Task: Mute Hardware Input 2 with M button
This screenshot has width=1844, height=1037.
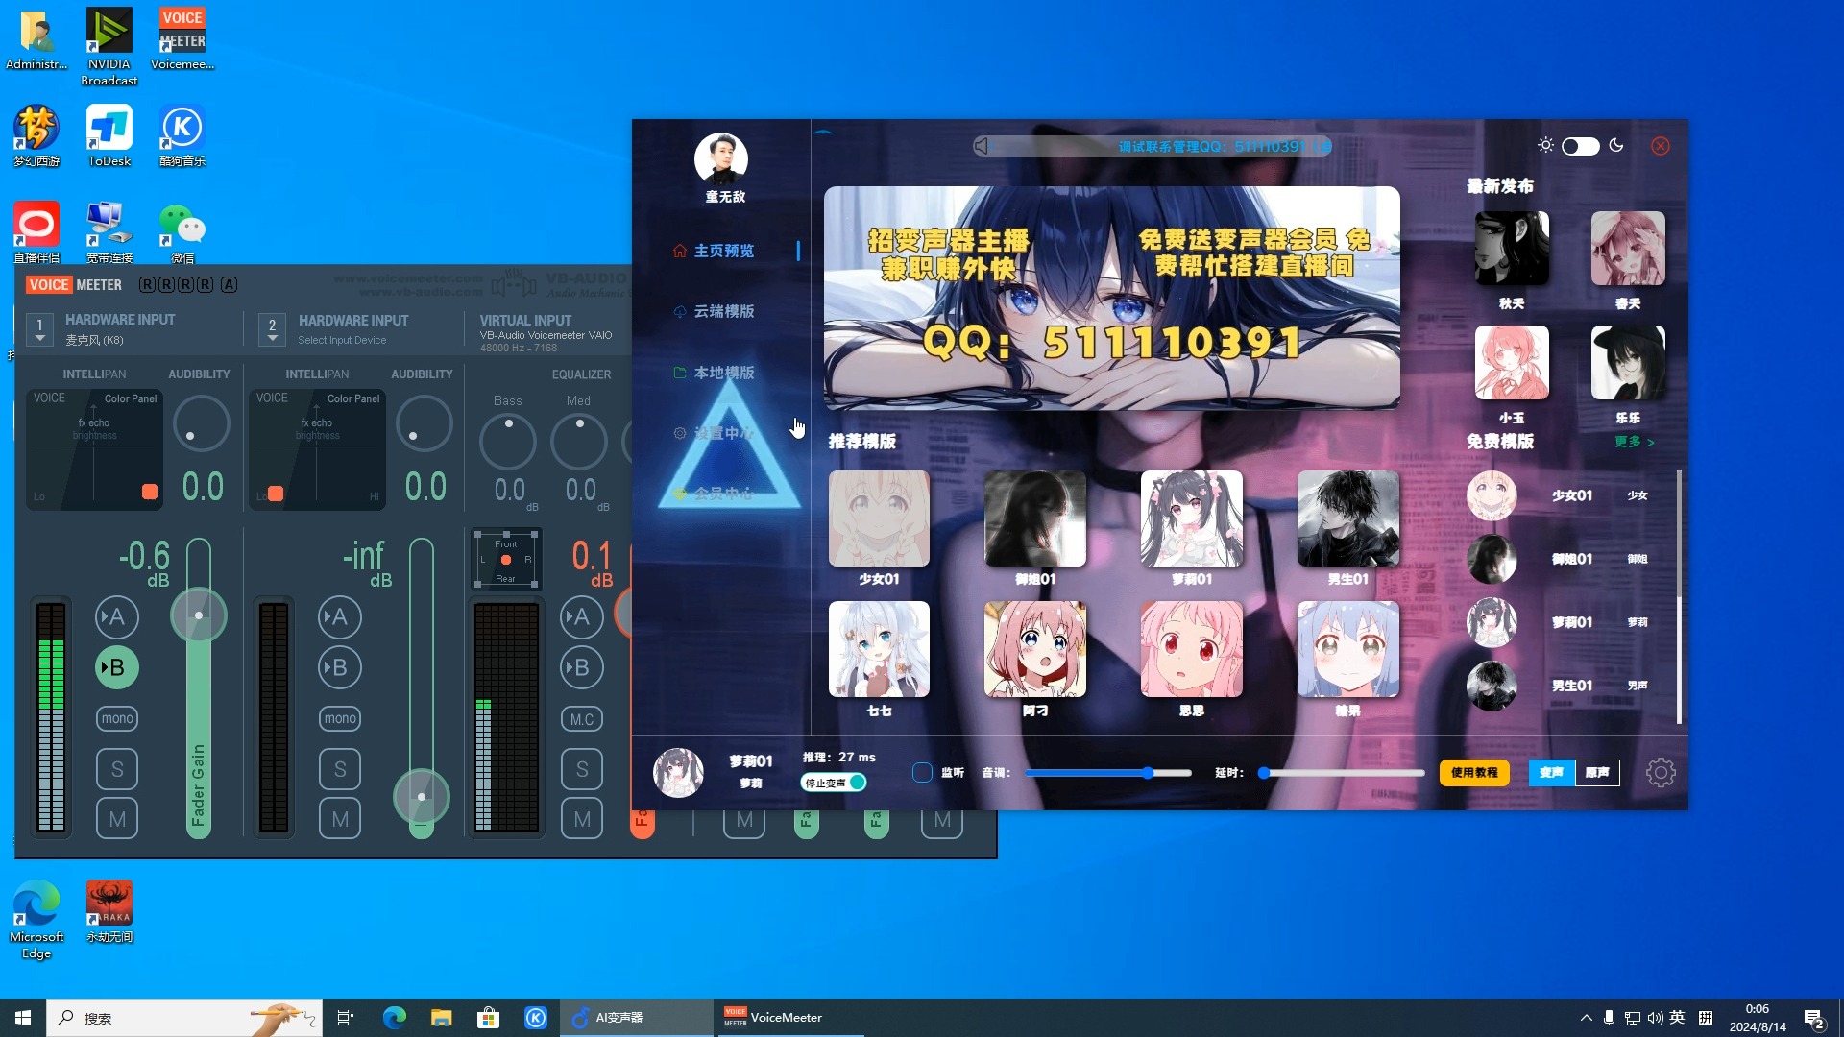Action: point(340,819)
